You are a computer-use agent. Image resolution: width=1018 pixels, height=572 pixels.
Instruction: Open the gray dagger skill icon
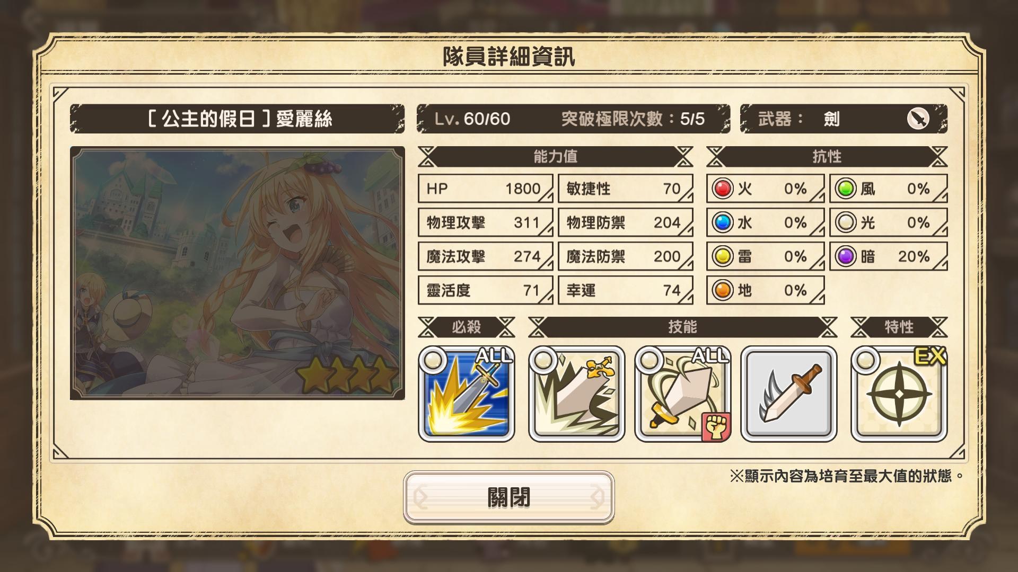pos(788,394)
